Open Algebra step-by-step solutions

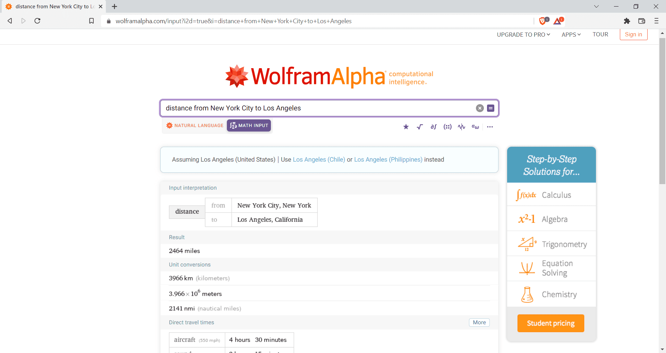[x=552, y=219]
